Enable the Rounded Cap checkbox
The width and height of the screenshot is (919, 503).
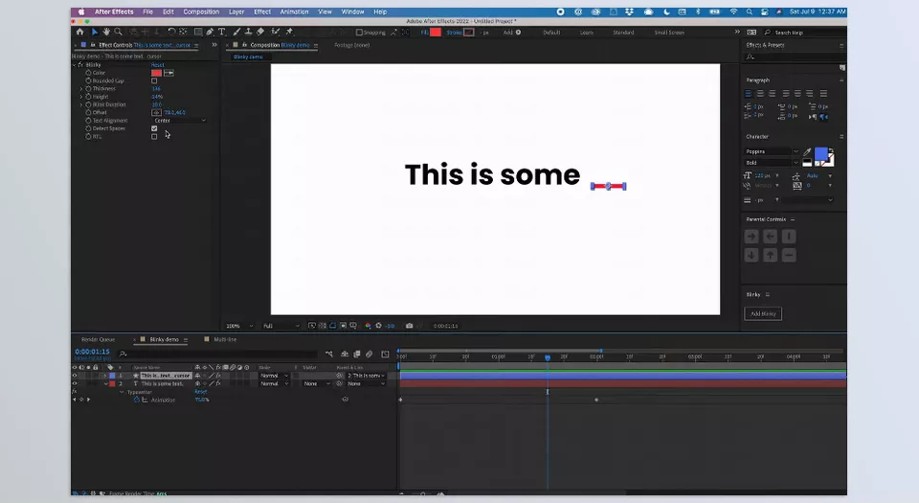154,80
